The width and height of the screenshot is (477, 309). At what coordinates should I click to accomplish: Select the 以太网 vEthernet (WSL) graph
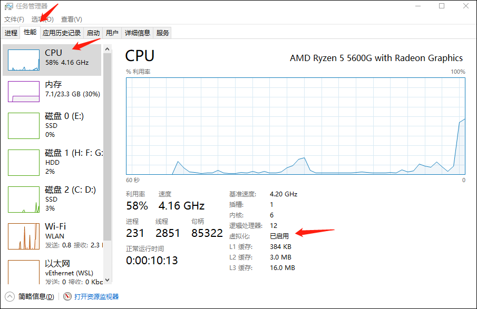(x=24, y=272)
